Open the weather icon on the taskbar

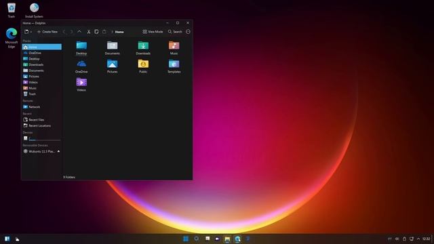point(17,239)
